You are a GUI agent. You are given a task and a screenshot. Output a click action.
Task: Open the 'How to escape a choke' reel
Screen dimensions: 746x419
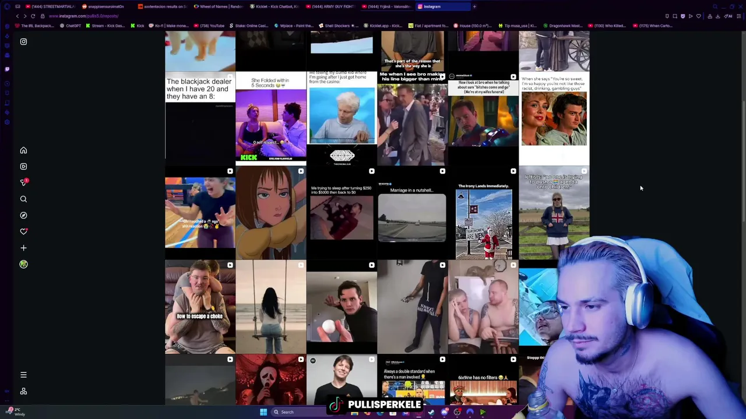tap(200, 307)
